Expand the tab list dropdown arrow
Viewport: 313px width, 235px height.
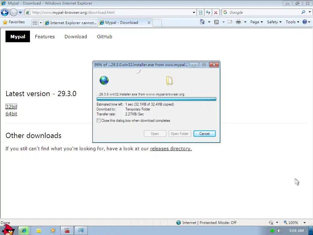click(41, 23)
